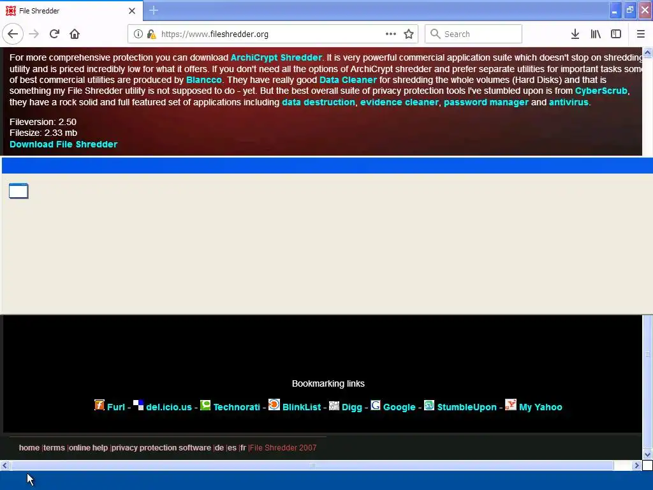Open the Firefox home page
Viewport: 653px width, 490px height.
[75, 34]
